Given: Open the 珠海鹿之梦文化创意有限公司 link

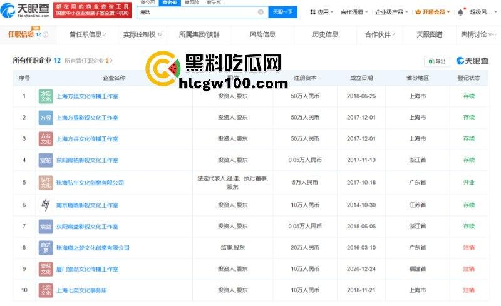Looking at the screenshot, I should click(x=93, y=248).
